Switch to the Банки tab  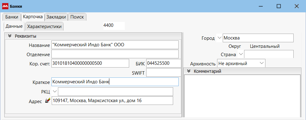coord(12,17)
